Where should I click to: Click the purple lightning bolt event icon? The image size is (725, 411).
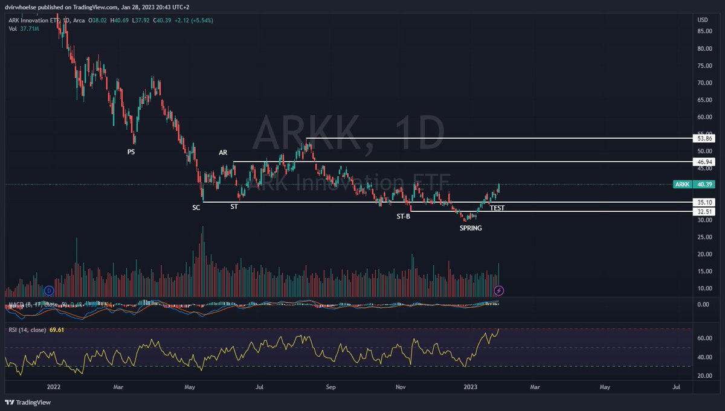click(499, 290)
